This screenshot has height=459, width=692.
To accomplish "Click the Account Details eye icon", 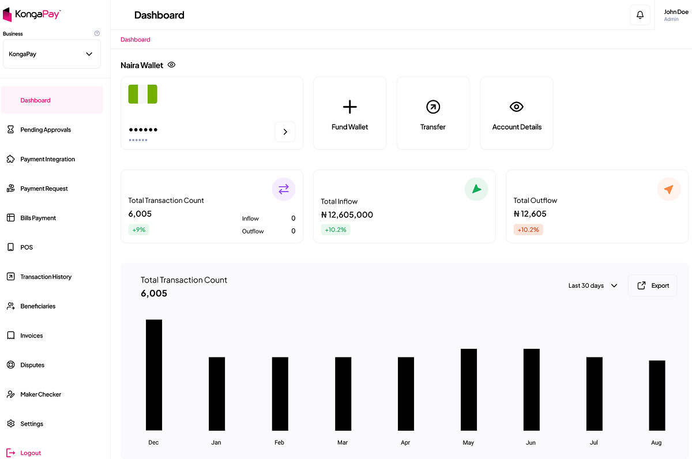I will [517, 107].
